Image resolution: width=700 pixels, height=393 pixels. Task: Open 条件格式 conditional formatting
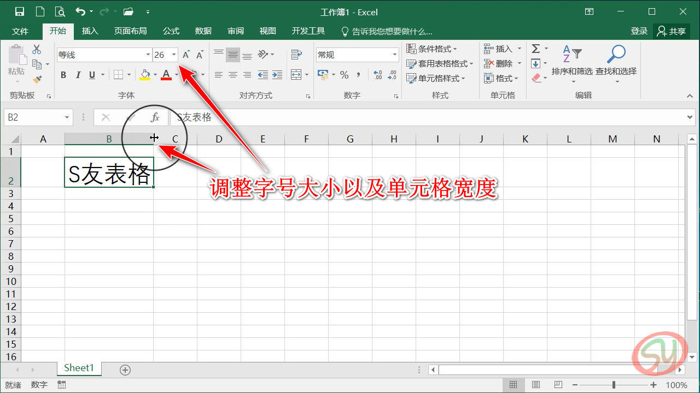click(x=432, y=49)
